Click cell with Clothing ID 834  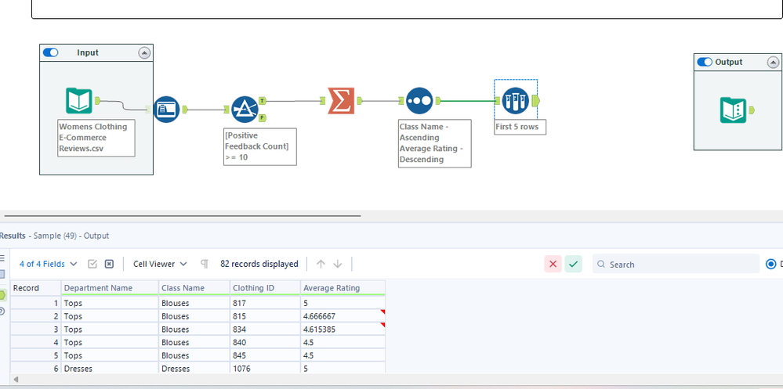click(x=265, y=330)
